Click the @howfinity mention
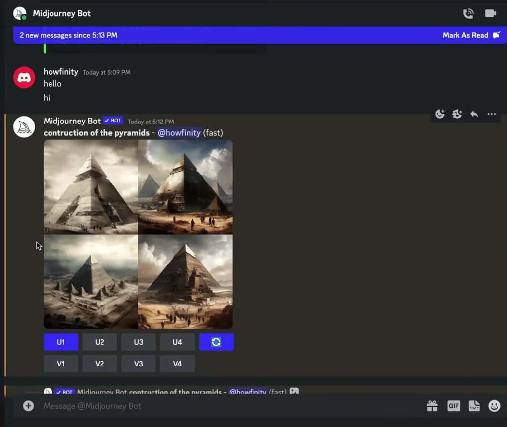The width and height of the screenshot is (507, 427). coord(179,133)
